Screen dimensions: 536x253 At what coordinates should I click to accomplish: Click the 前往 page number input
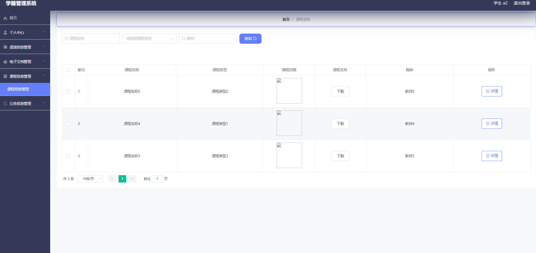tap(157, 179)
